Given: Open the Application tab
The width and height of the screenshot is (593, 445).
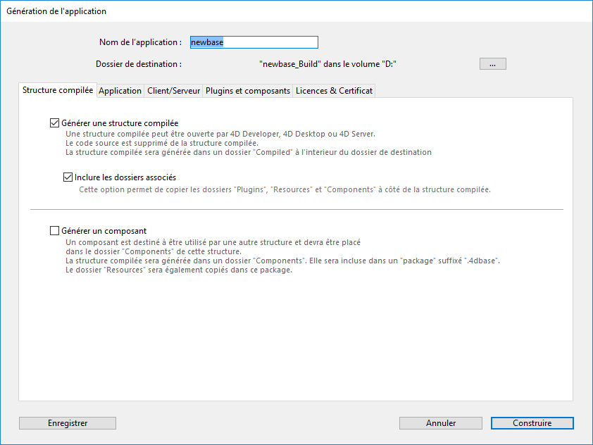Looking at the screenshot, I should 120,91.
